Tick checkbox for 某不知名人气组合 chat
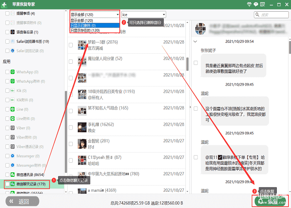Viewport: 291px width, 208px height. [71, 111]
